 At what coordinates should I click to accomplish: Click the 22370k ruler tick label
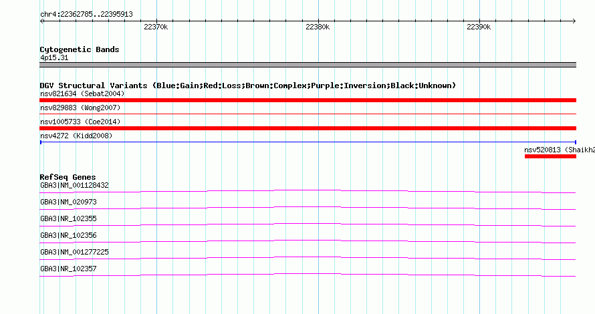[x=156, y=27]
